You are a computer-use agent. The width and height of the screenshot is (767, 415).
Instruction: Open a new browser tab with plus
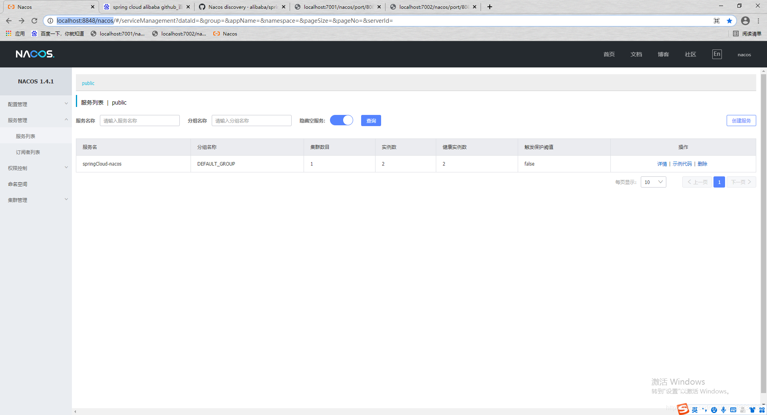coord(490,7)
